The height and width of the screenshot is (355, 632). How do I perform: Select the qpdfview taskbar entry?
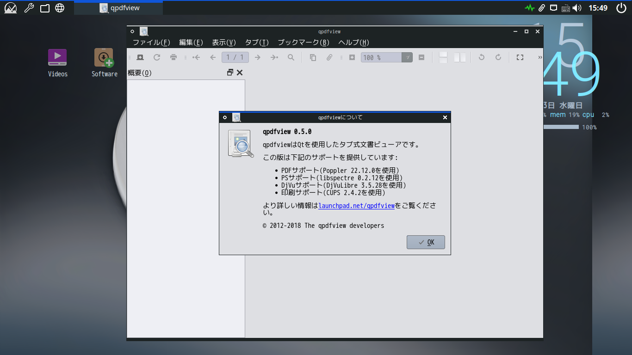[118, 8]
